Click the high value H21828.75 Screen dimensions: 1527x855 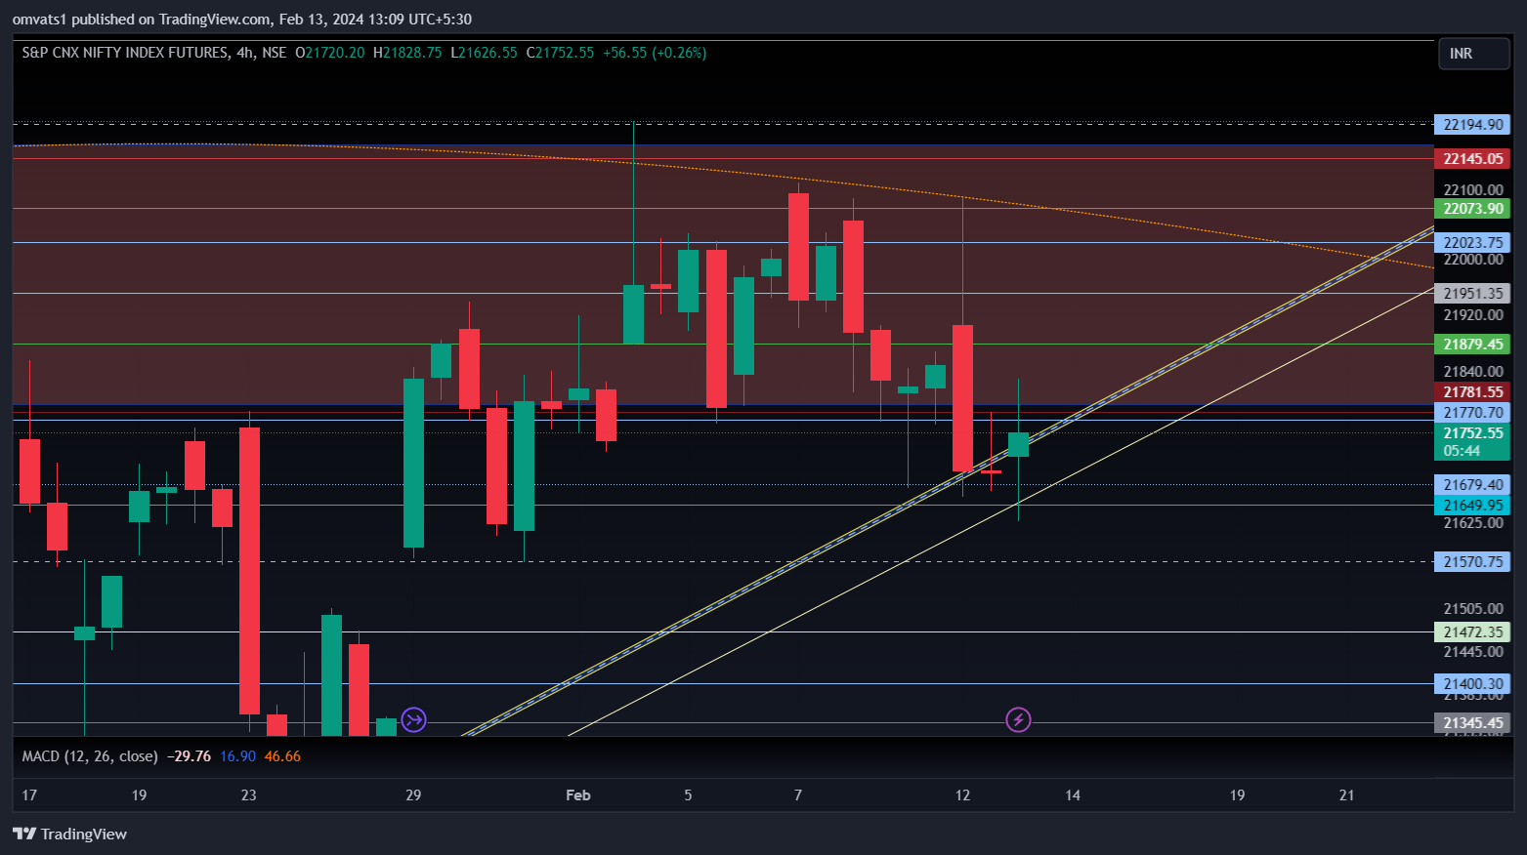point(407,53)
